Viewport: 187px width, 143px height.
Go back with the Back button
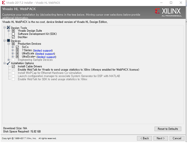pyautogui.click(x=144, y=138)
